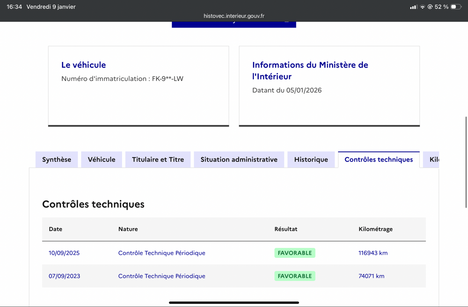468x307 pixels.
Task: Click the blue button at page top
Action: [x=234, y=24]
